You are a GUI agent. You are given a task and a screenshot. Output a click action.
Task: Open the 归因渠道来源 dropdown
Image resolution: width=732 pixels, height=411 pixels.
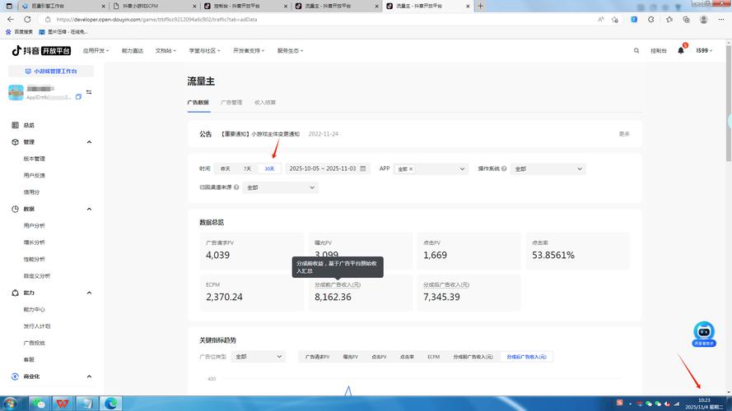point(281,187)
